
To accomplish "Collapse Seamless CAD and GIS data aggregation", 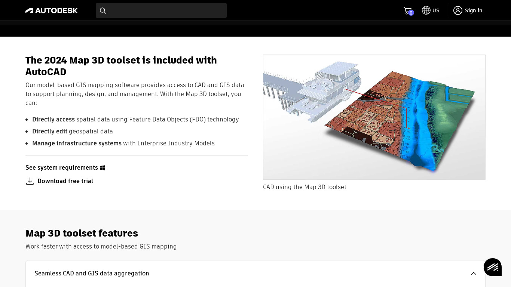I will 255,273.
